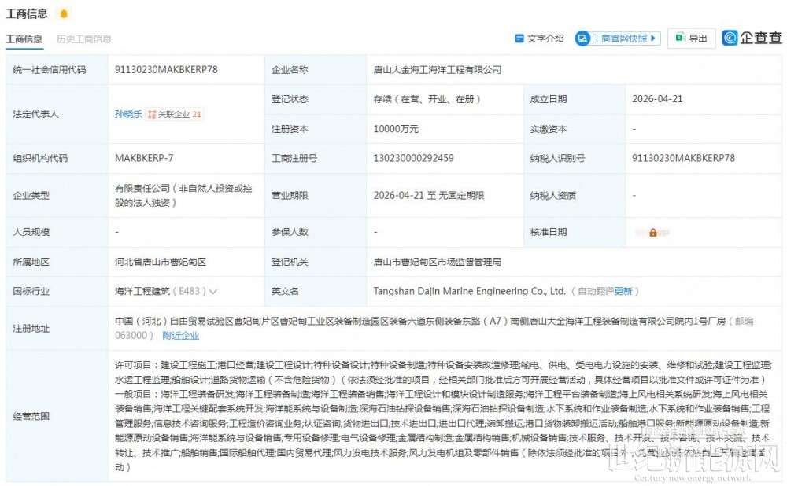Switch to the 历史工商信息 tab
787x486 pixels.
coord(84,39)
